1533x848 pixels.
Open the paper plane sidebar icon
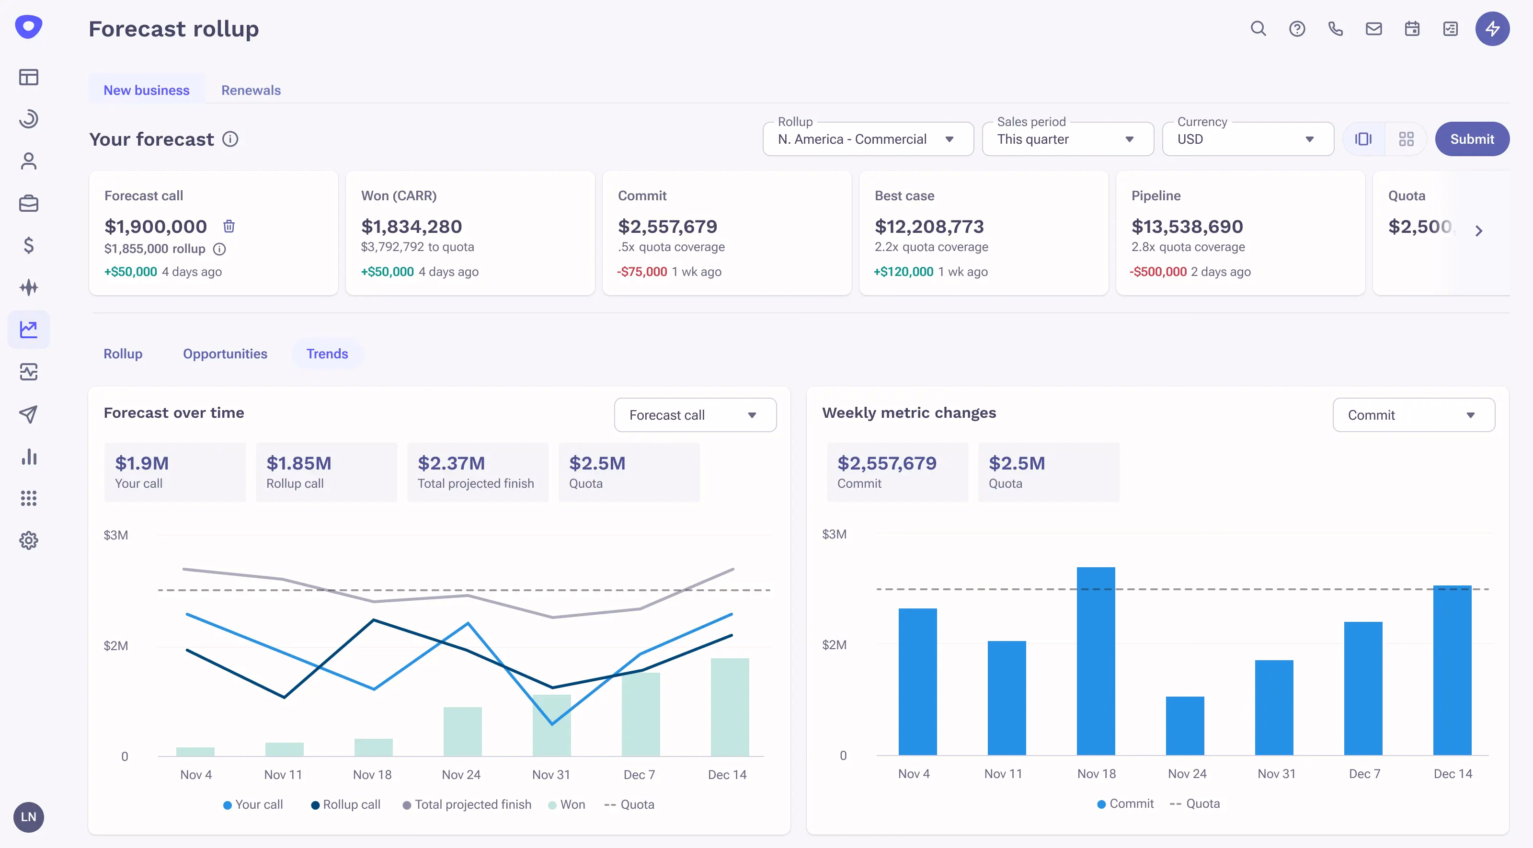29,414
